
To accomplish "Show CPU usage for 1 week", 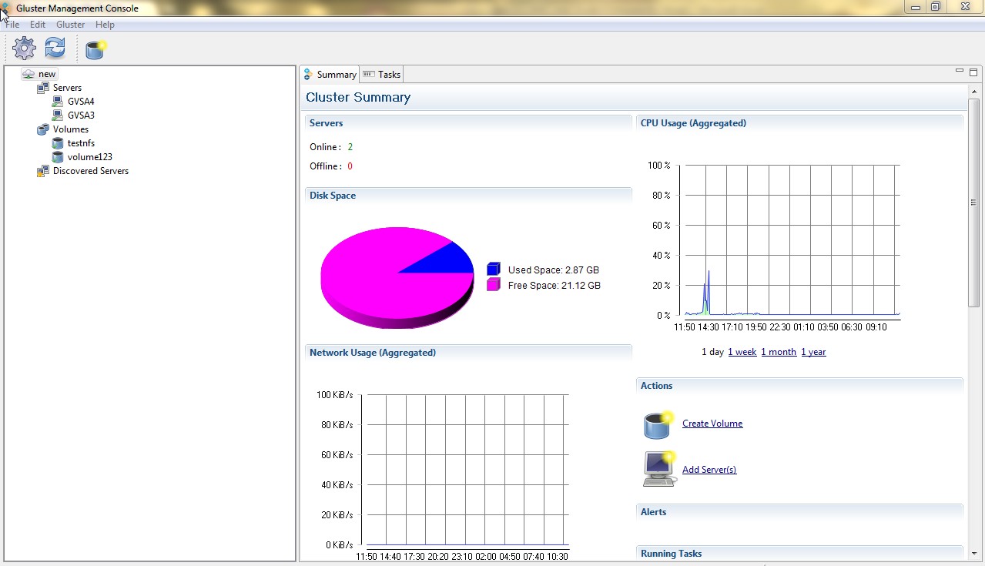I will point(742,352).
